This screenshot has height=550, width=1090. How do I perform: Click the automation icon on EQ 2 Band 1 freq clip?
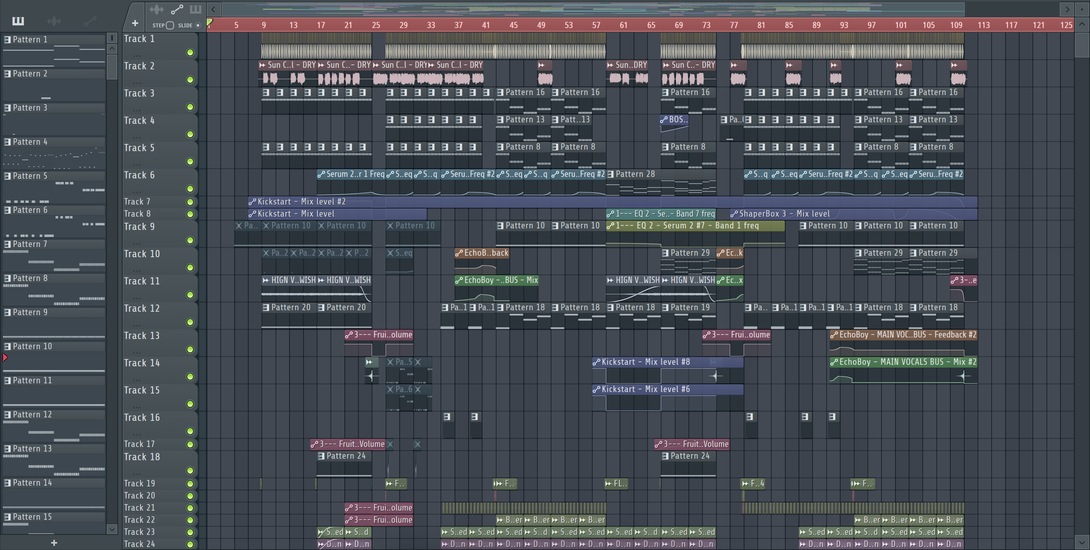(610, 226)
